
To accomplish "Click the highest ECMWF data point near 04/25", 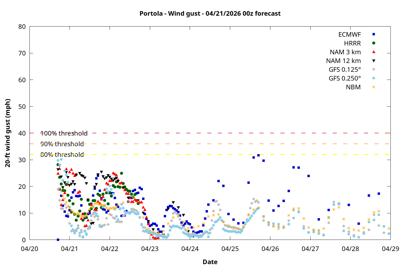I will (258, 155).
